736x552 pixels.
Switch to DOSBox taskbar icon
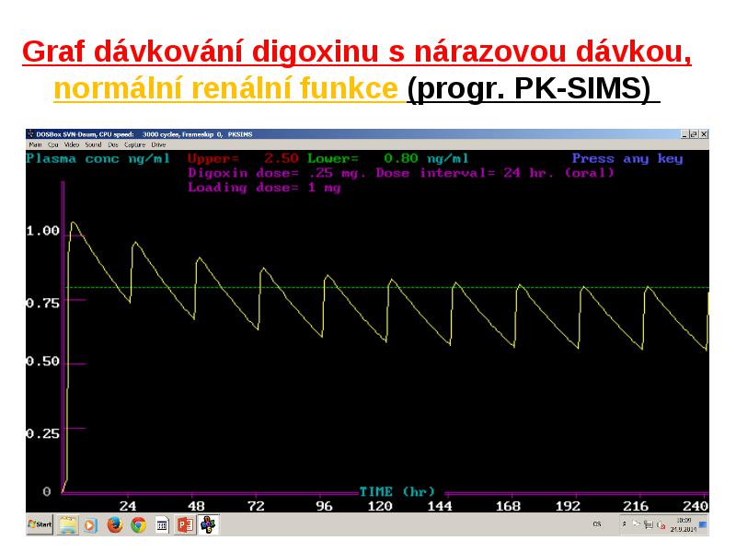(x=208, y=524)
